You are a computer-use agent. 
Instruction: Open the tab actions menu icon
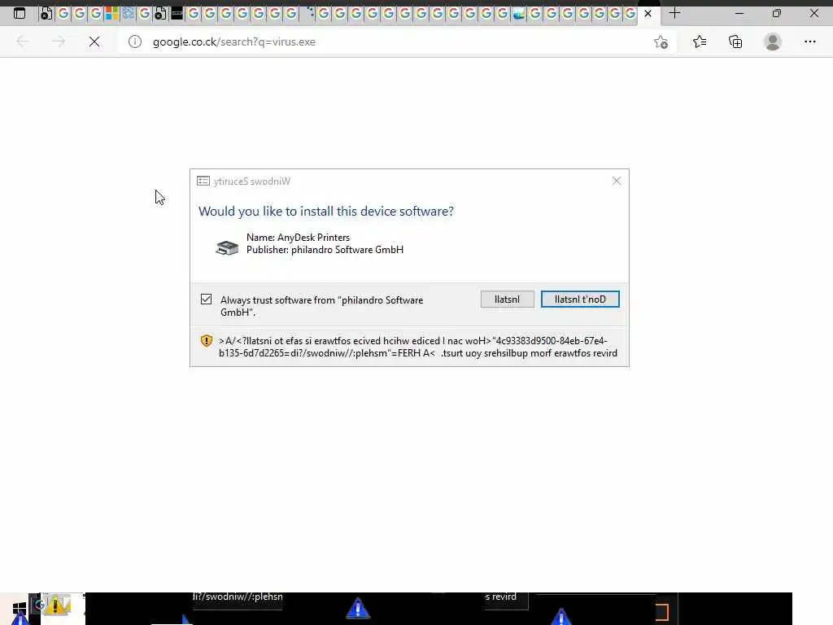tap(20, 13)
